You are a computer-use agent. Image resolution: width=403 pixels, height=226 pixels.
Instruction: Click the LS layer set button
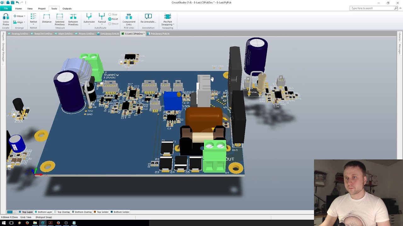pos(12,212)
